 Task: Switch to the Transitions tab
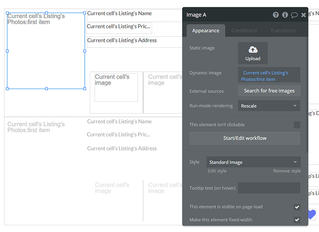click(x=283, y=31)
